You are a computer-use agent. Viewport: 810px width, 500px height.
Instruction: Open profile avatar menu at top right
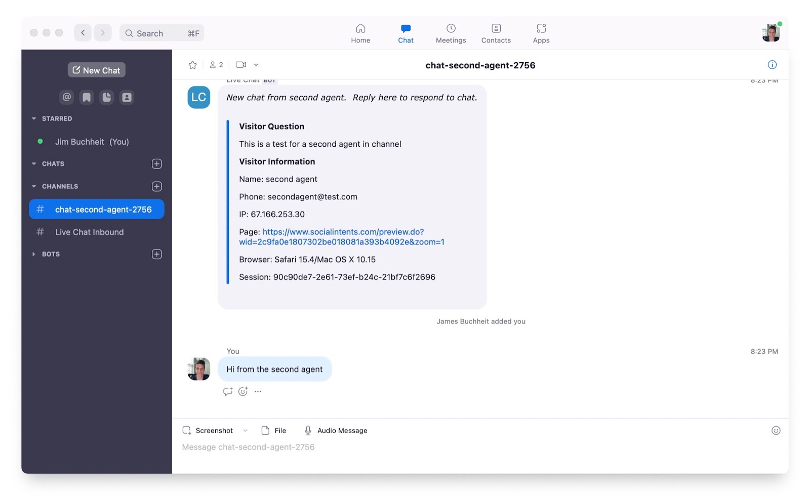(x=771, y=33)
